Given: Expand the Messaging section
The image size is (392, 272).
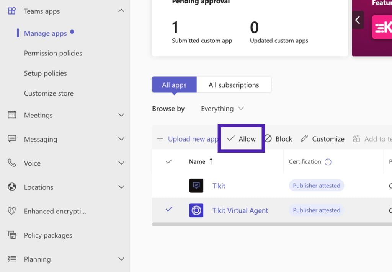Looking at the screenshot, I should [x=121, y=139].
